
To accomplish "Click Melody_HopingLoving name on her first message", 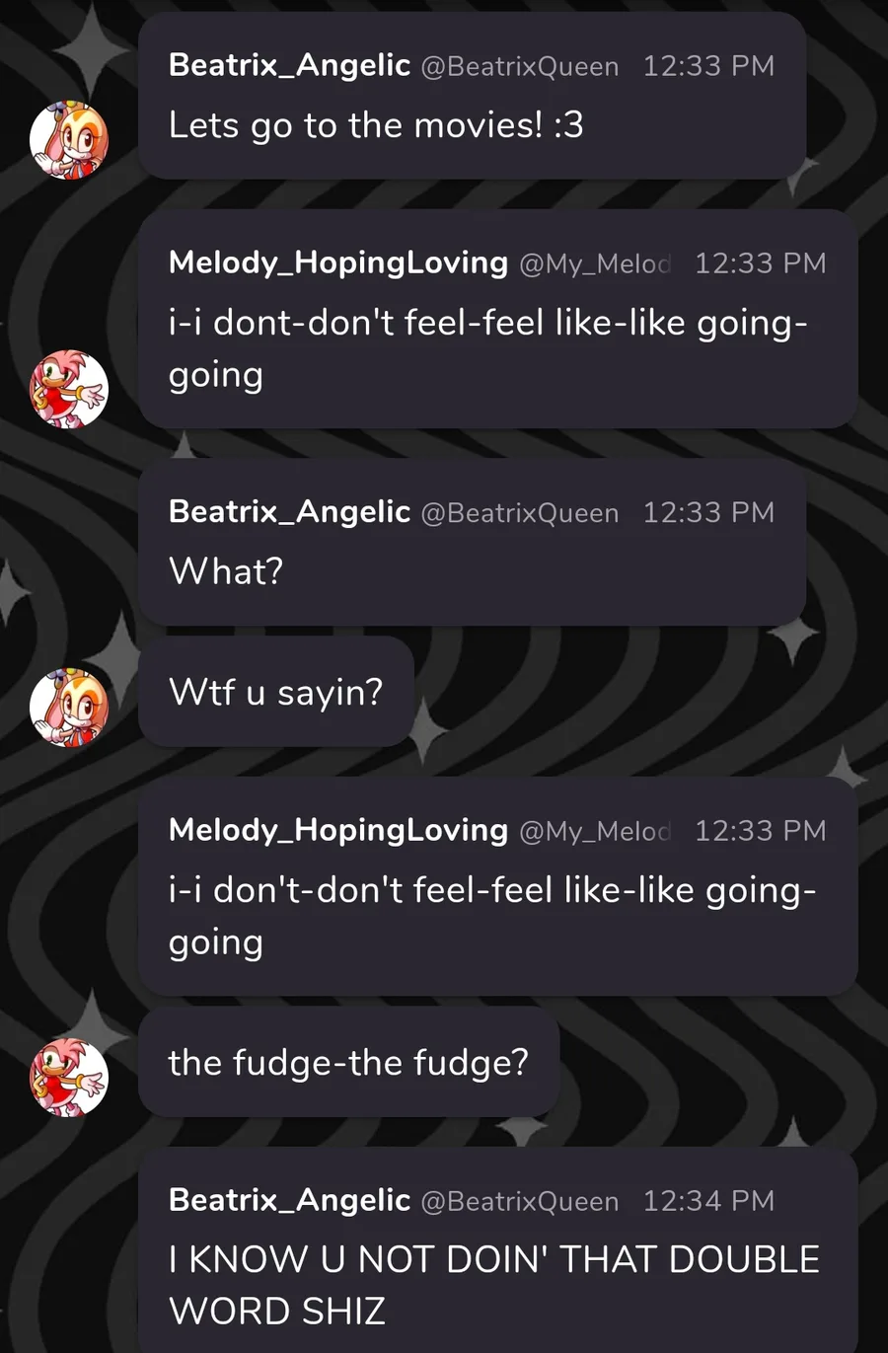I will pos(337,263).
